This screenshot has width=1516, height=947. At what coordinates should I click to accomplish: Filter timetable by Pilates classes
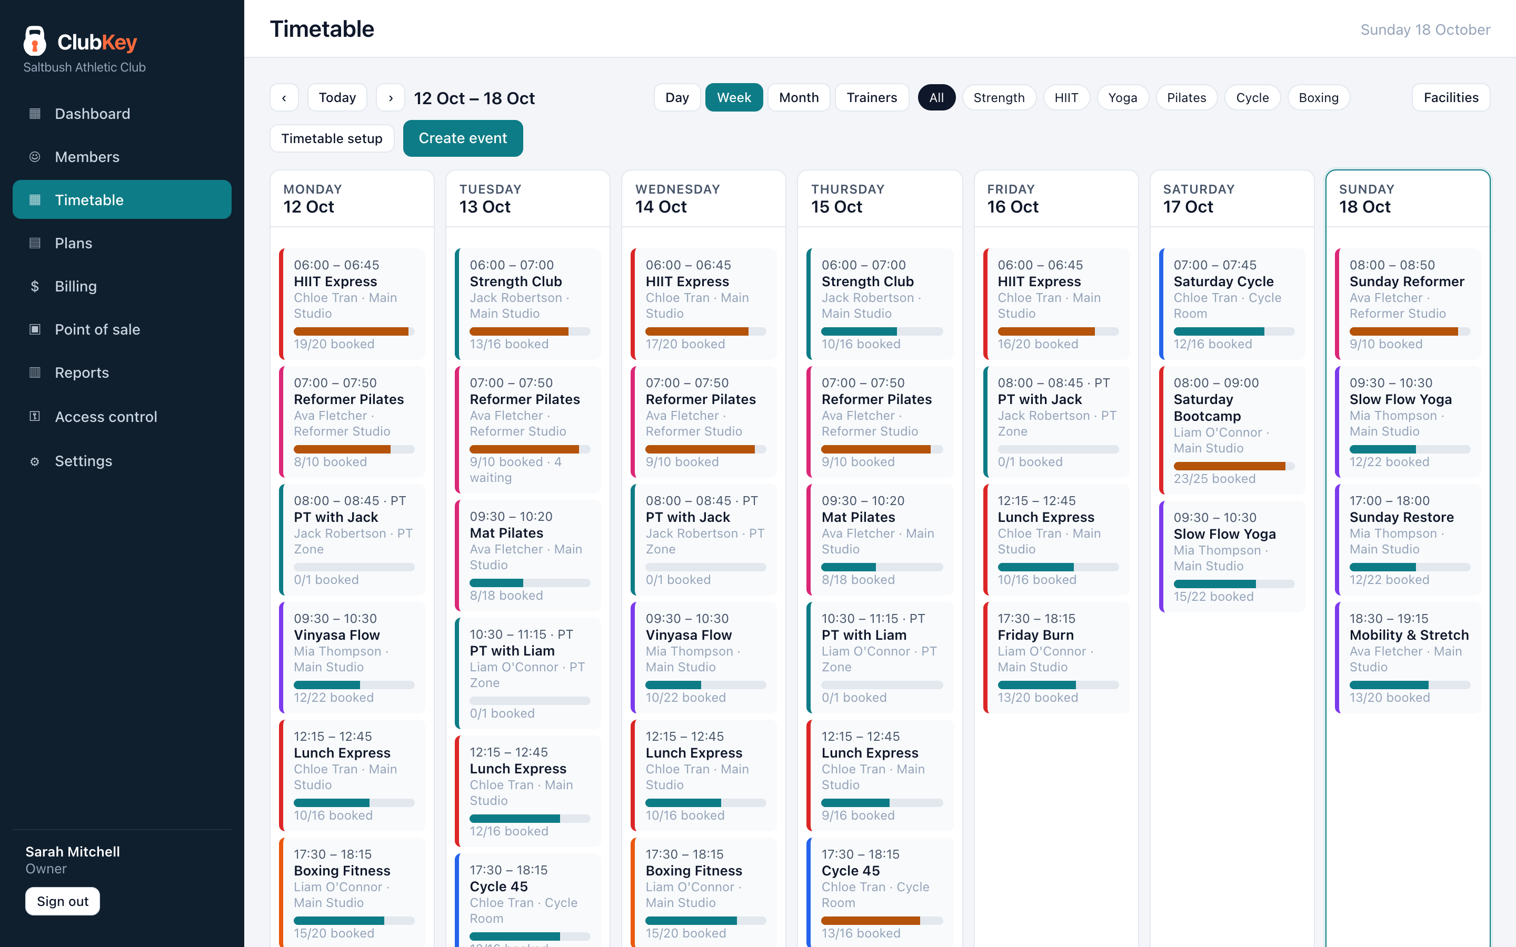click(x=1186, y=98)
